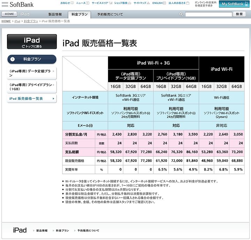Open the 予約販売について tab
The image size is (251, 240).
pos(110,14)
